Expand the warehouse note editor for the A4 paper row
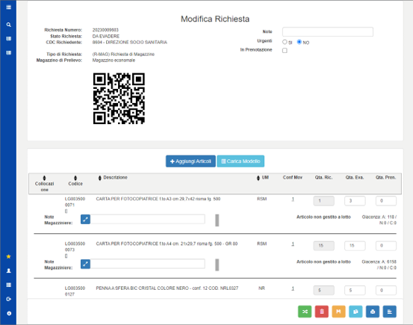This screenshot has height=325, width=413. pos(85,264)
